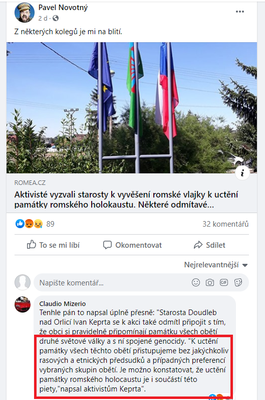Open the sticker picker icon
Viewport: 265px width, 400px height.
click(x=238, y=282)
